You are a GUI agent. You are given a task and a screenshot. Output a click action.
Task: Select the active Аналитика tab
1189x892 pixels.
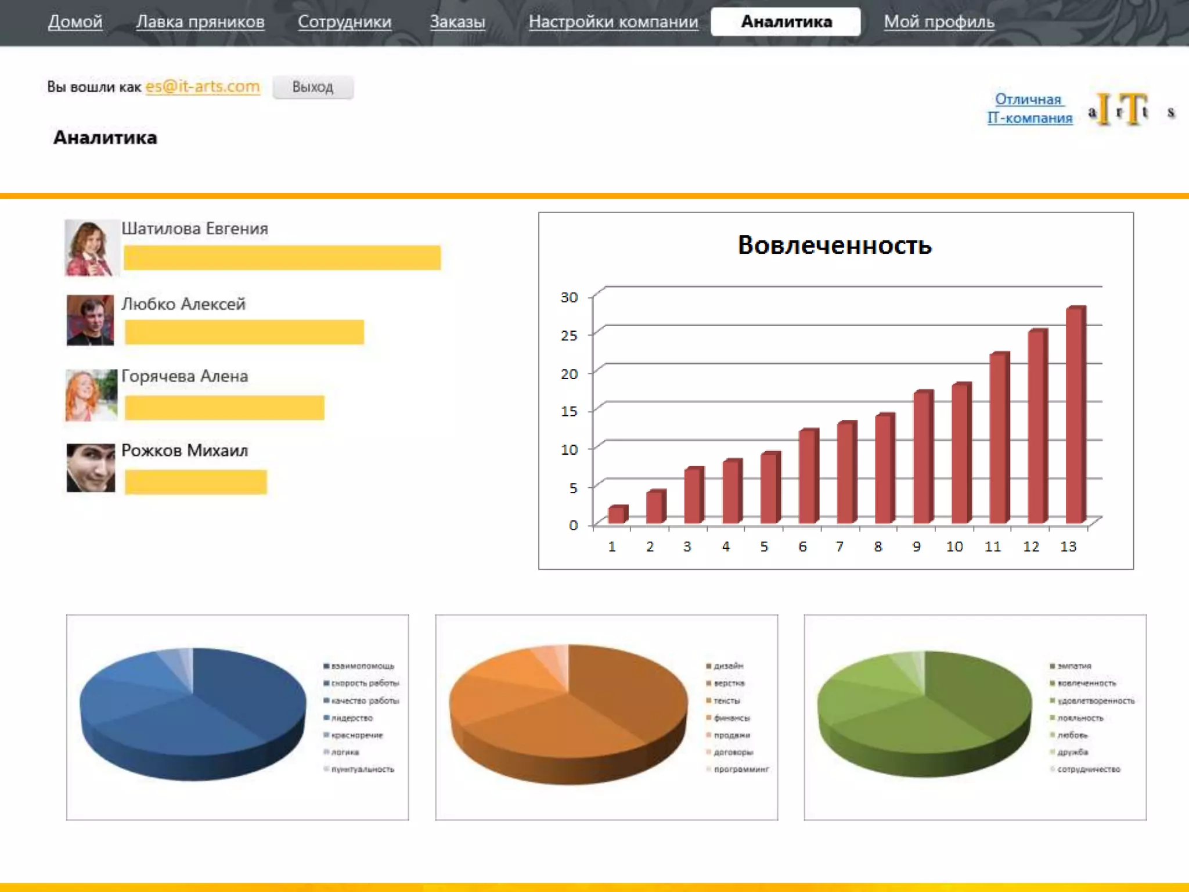pos(786,22)
